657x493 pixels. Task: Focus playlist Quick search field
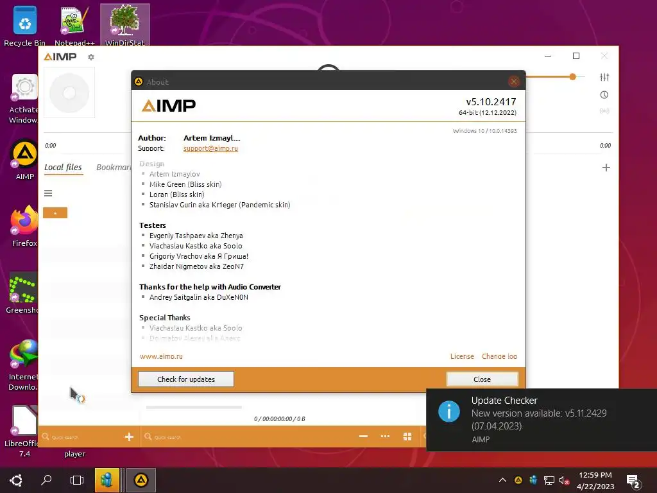(x=247, y=437)
